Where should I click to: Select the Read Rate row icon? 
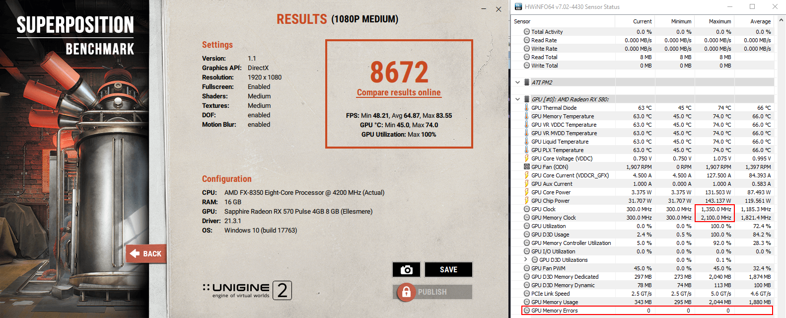527,40
